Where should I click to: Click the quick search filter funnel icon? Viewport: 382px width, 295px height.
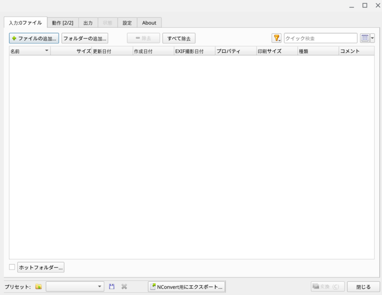[x=277, y=38]
